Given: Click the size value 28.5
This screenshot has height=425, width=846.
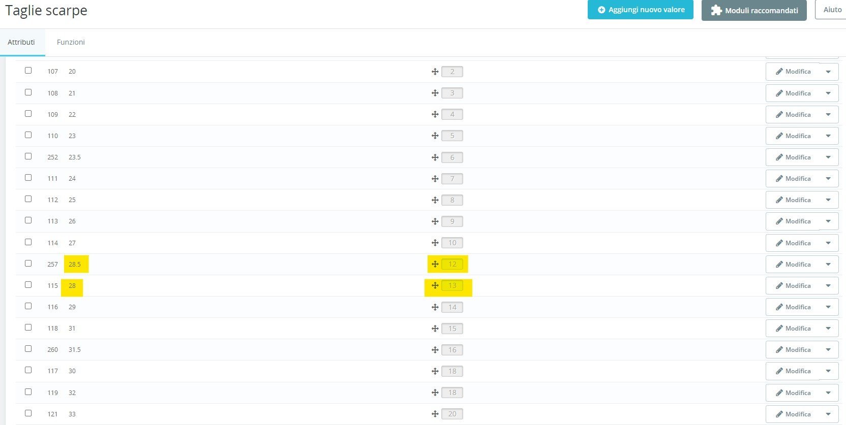Looking at the screenshot, I should (75, 264).
